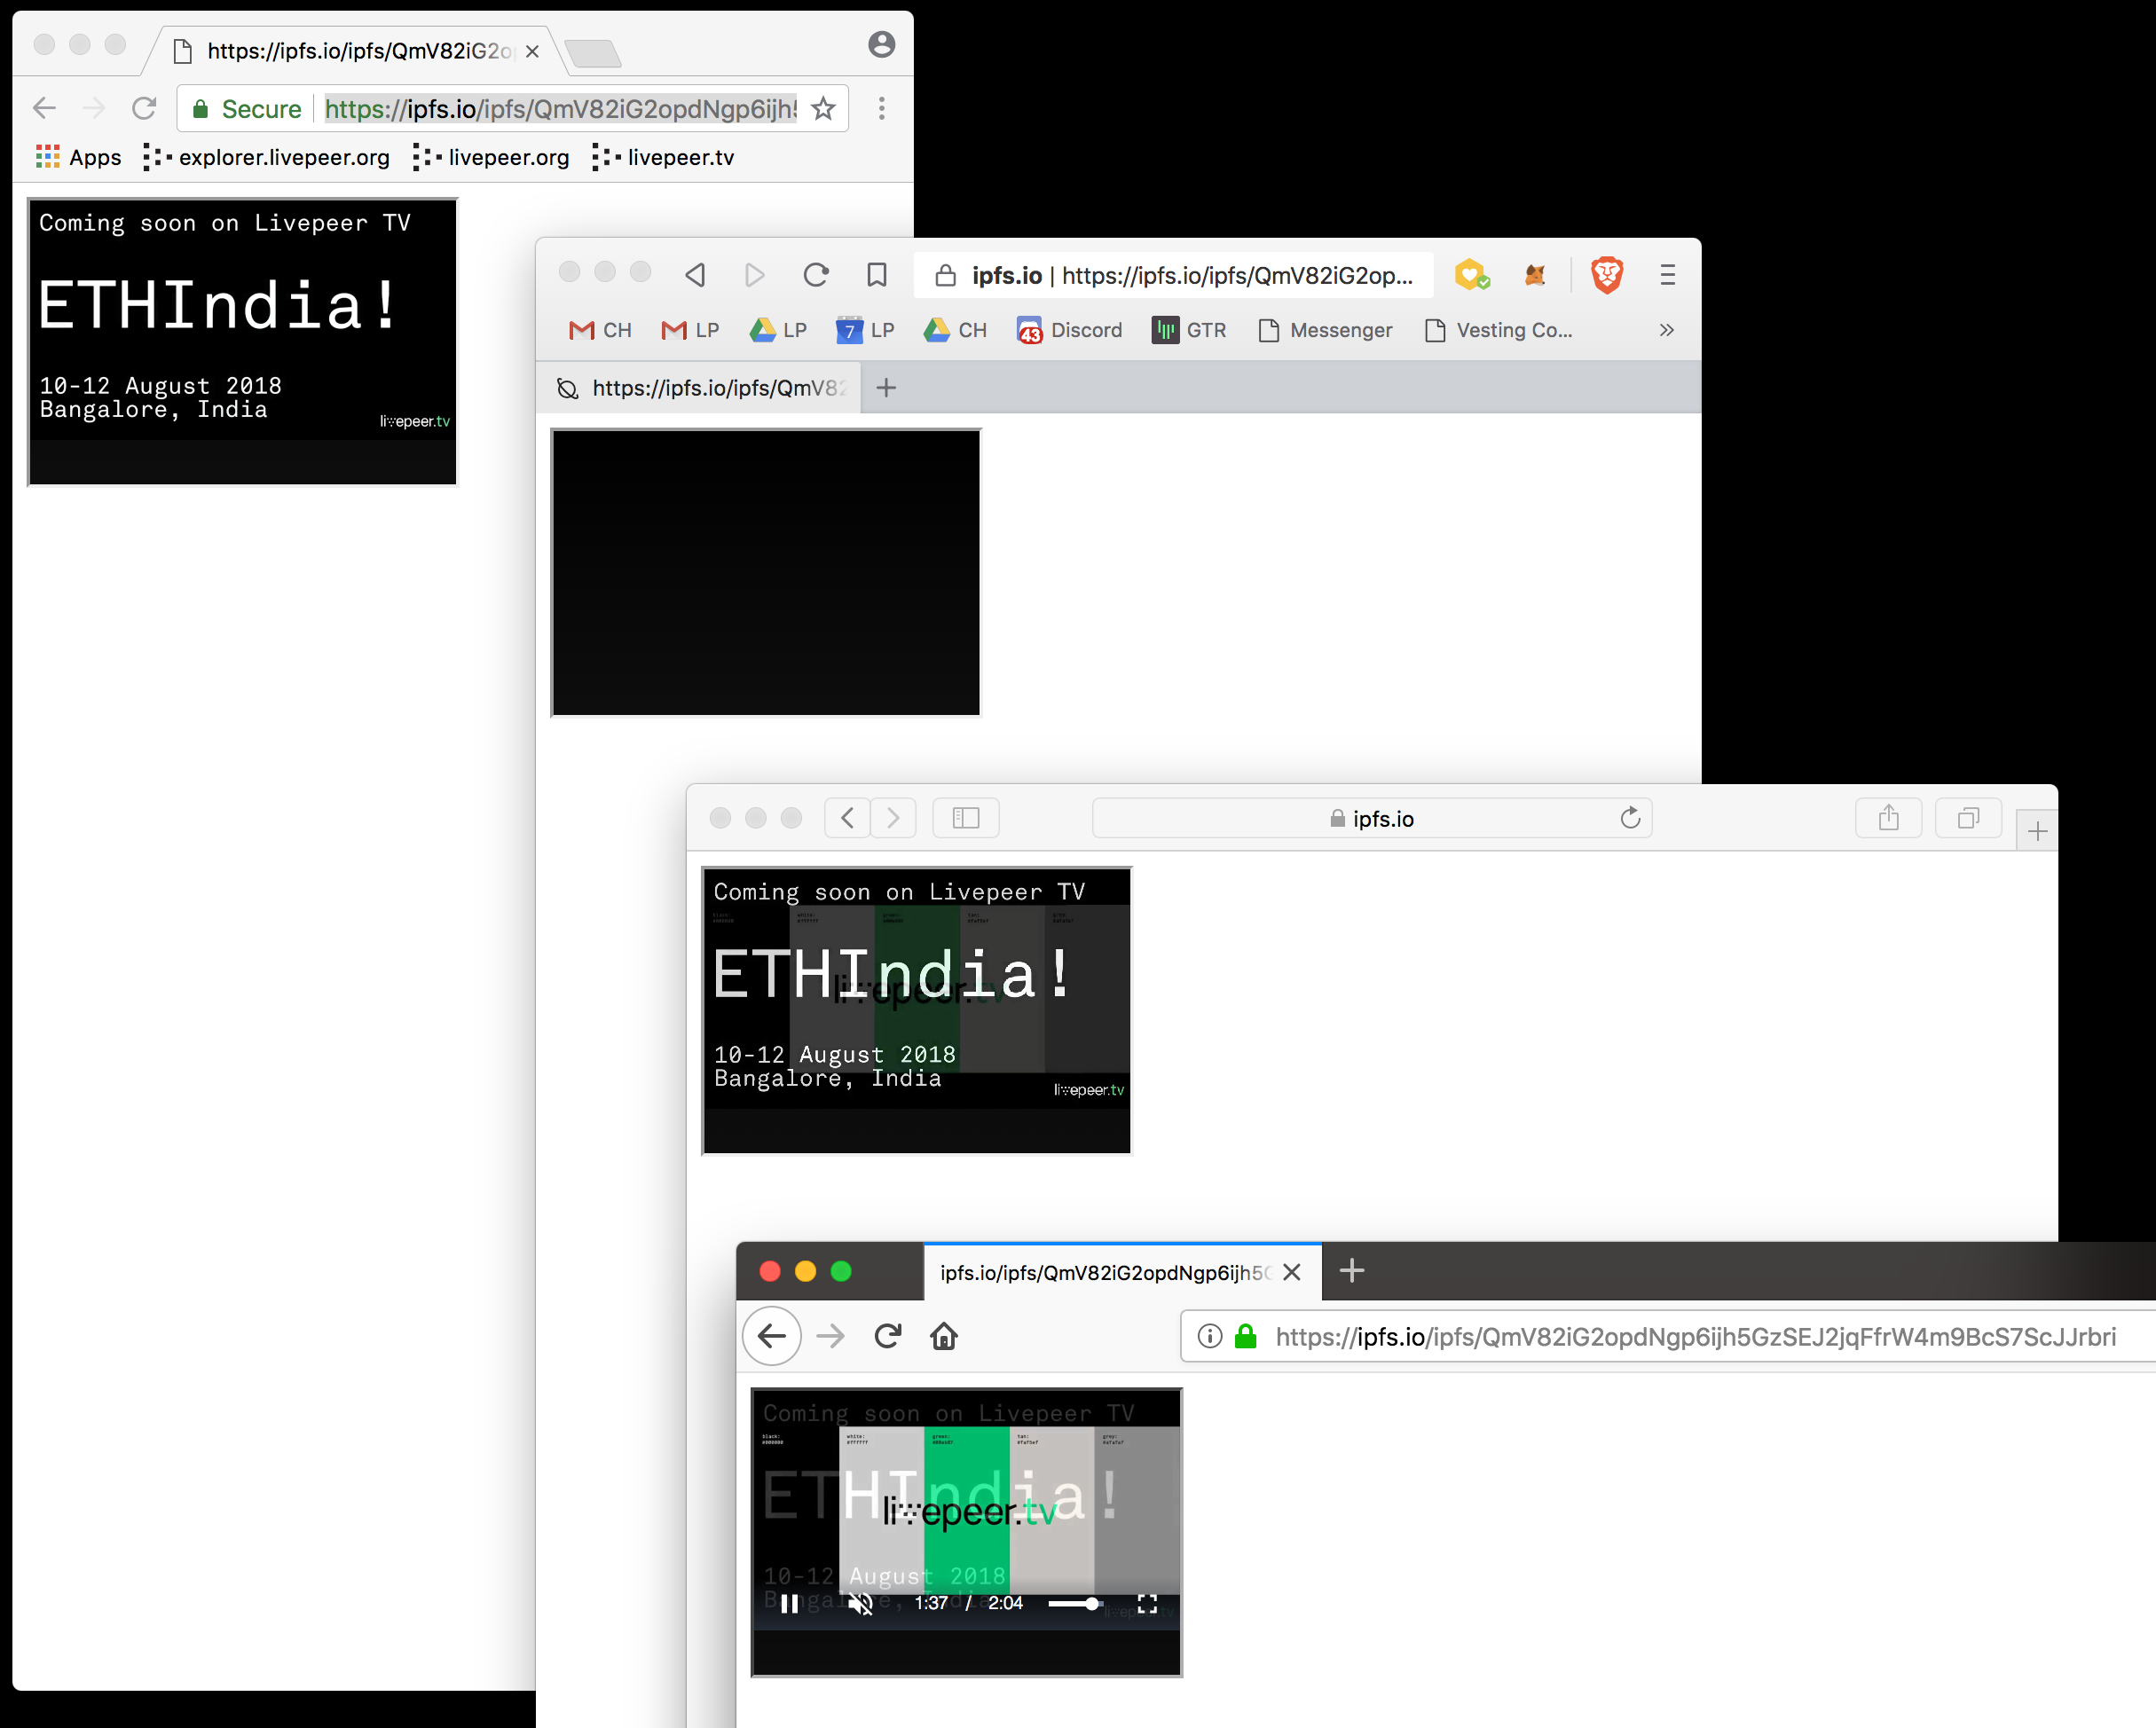Add new tab in Safari
This screenshot has height=1728, width=2156.
tap(2037, 831)
